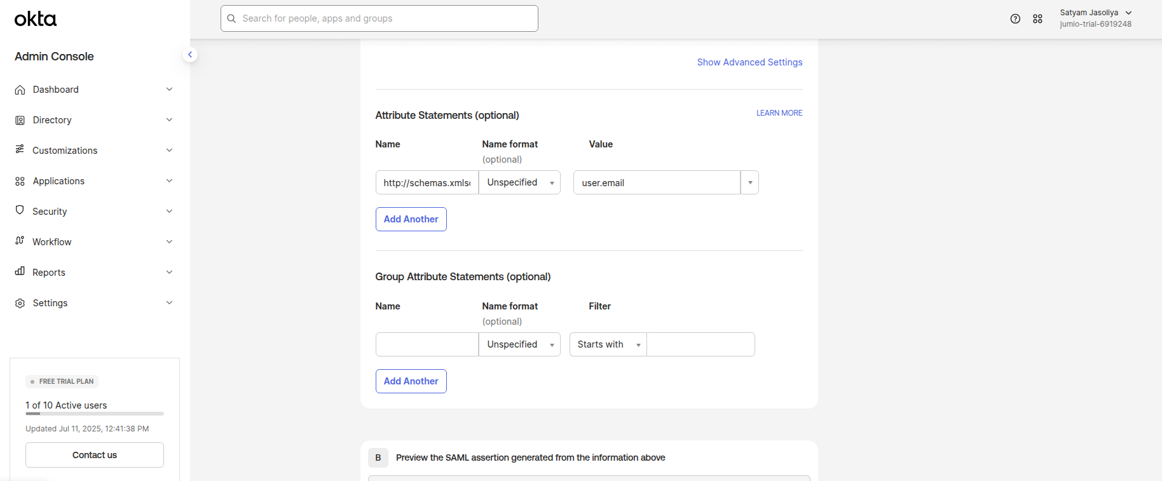Click the search people, apps, groups field
Screen dimensions: 1162x481
click(x=379, y=18)
